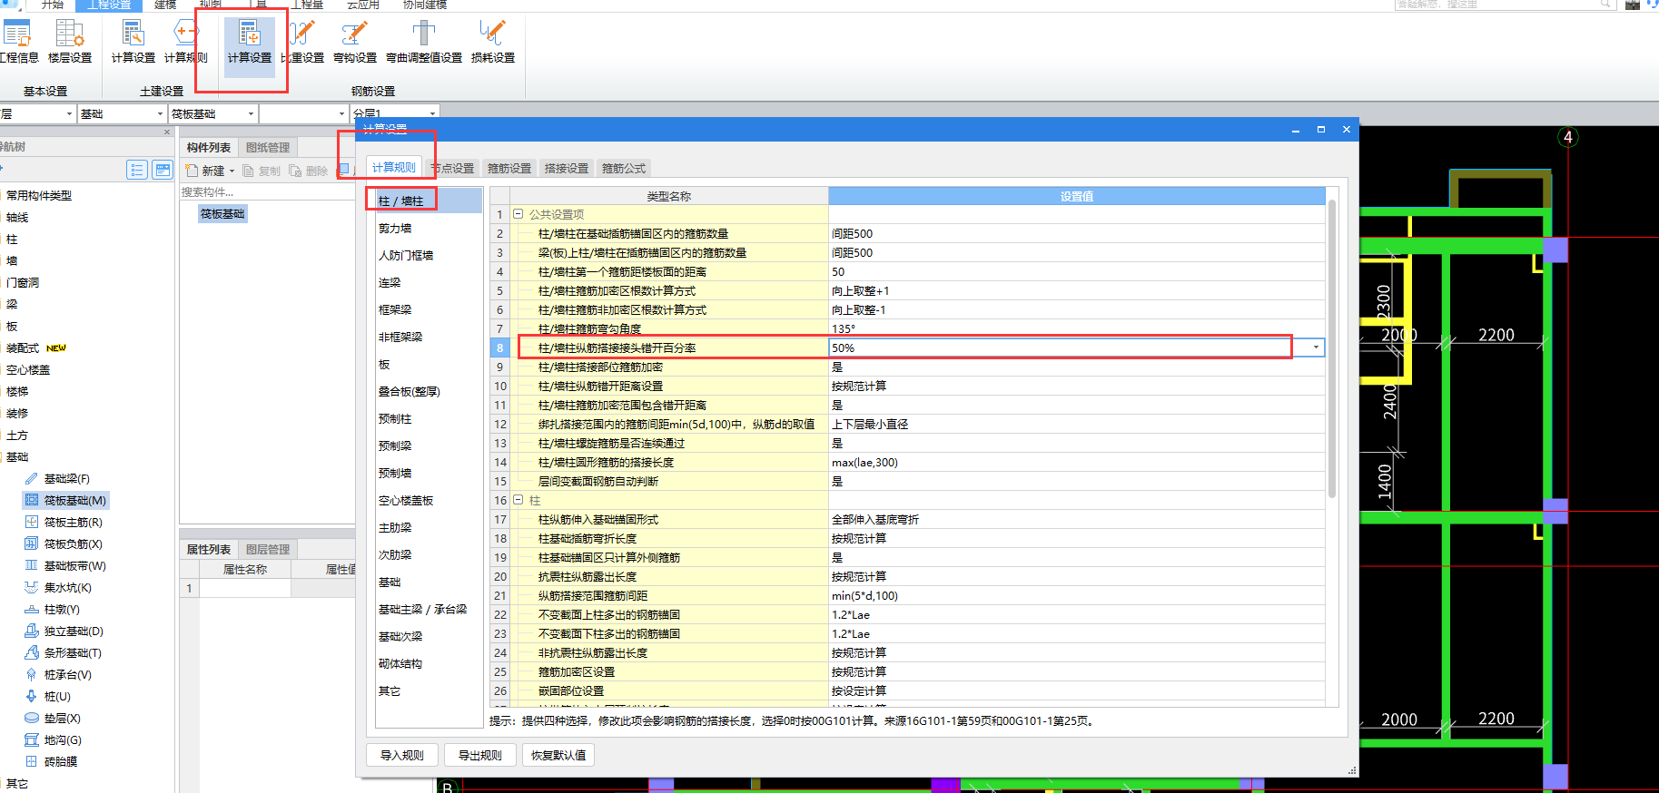Open 楼层设置 in the ribbon
This screenshot has height=793, width=1659.
point(70,42)
